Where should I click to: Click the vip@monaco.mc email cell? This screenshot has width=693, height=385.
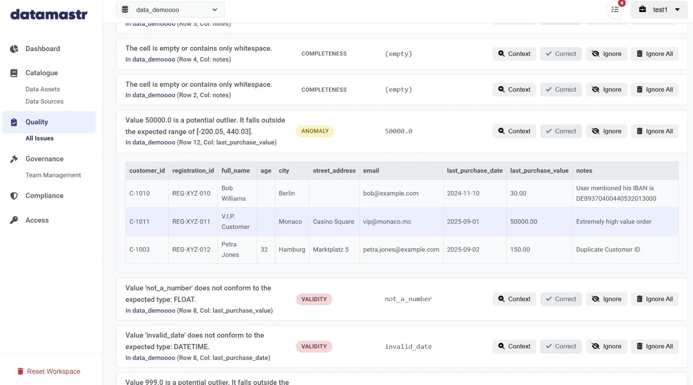coord(401,222)
